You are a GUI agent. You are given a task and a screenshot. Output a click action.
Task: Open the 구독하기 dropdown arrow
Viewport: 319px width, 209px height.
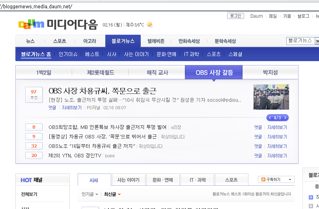(x=290, y=179)
